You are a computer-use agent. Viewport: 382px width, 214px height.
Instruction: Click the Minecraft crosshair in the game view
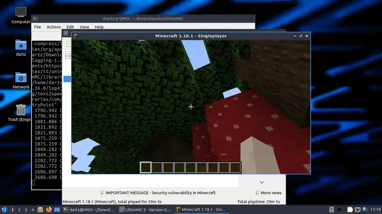191,107
